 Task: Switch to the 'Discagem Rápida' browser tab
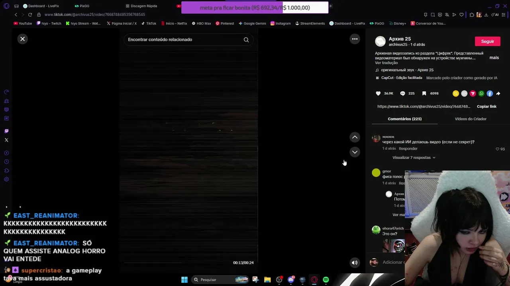[x=141, y=6]
